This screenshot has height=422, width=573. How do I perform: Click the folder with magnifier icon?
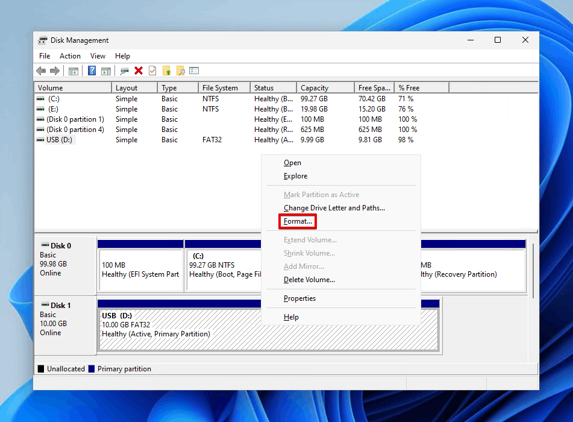pos(181,71)
